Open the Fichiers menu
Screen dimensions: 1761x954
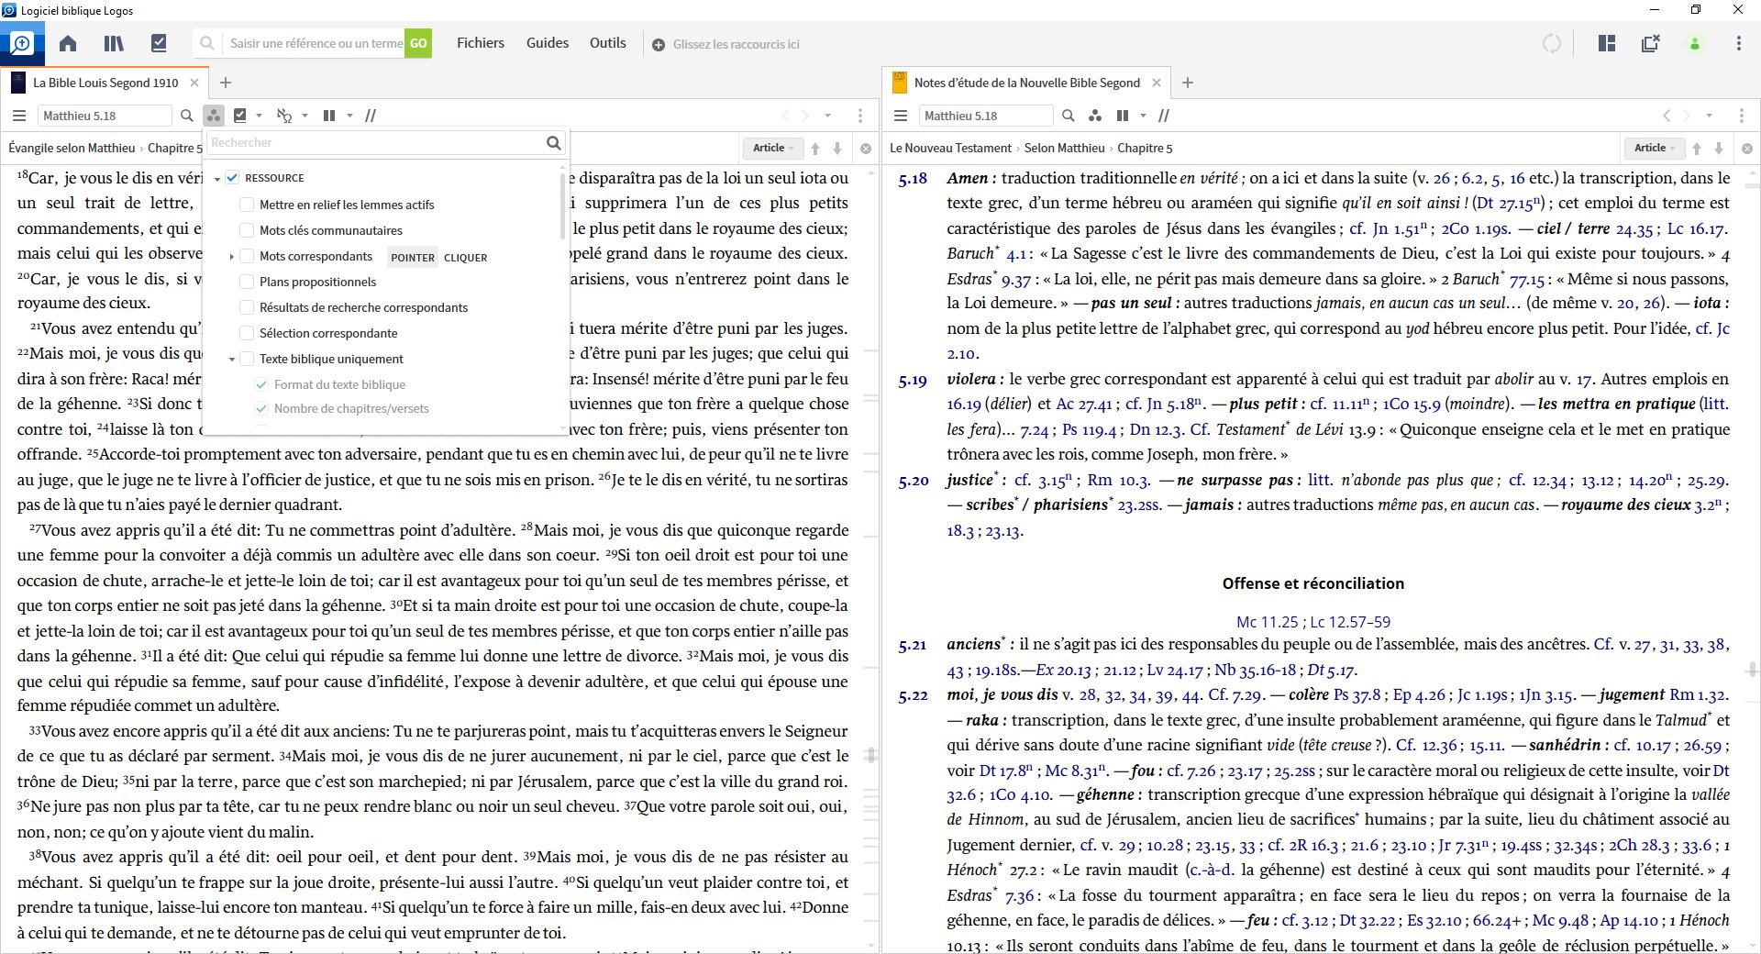click(x=481, y=43)
